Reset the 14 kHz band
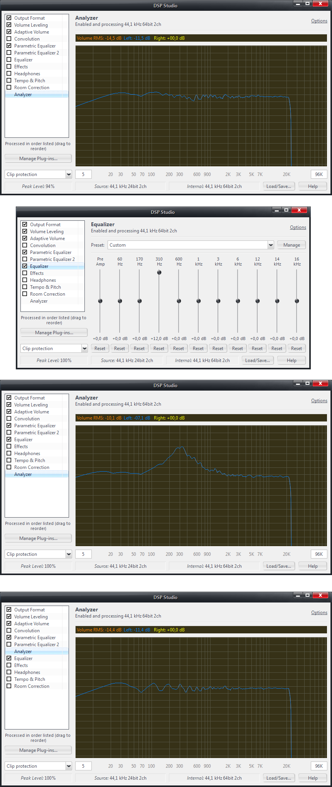Image resolution: width=332 pixels, height=787 pixels. click(x=277, y=349)
